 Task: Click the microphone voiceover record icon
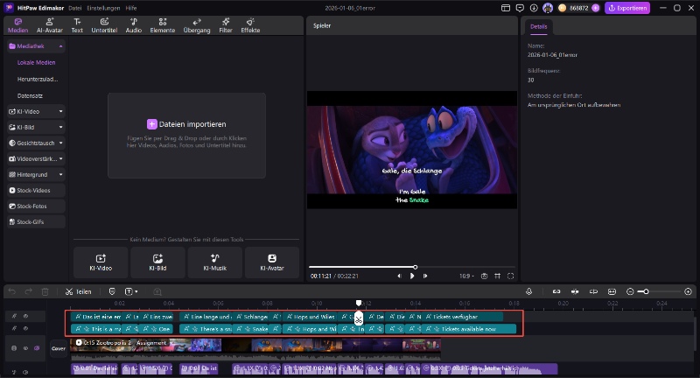(529, 291)
